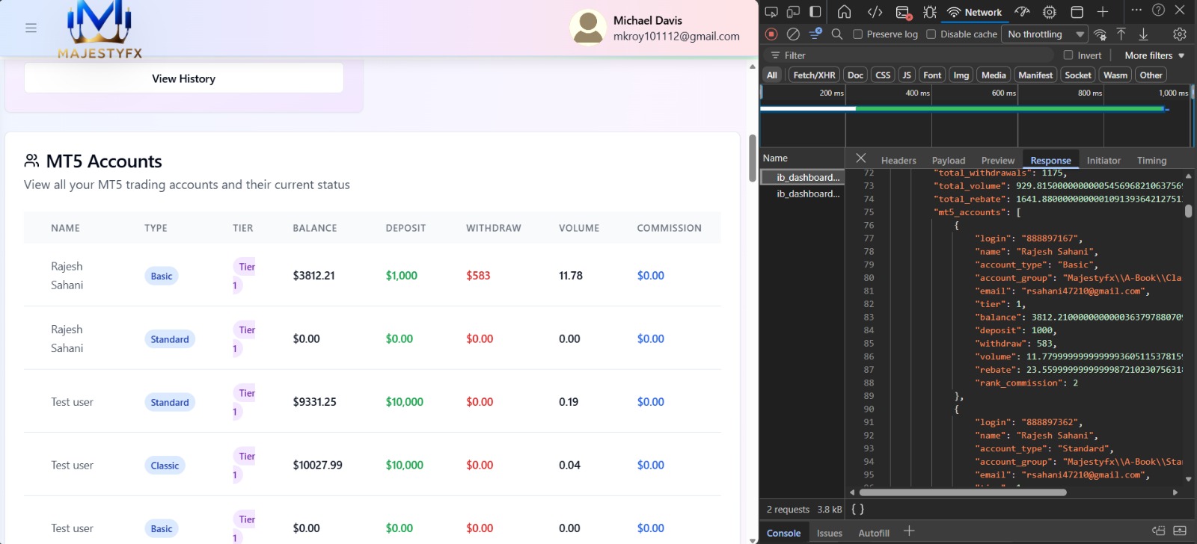Viewport: 1197px width, 544px height.
Task: Tick the Invert filter checkbox
Action: (x=1068, y=55)
